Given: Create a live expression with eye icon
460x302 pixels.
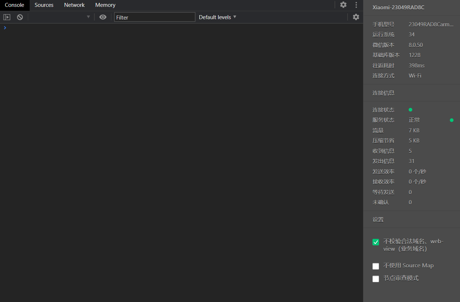Looking at the screenshot, I should click(x=103, y=17).
